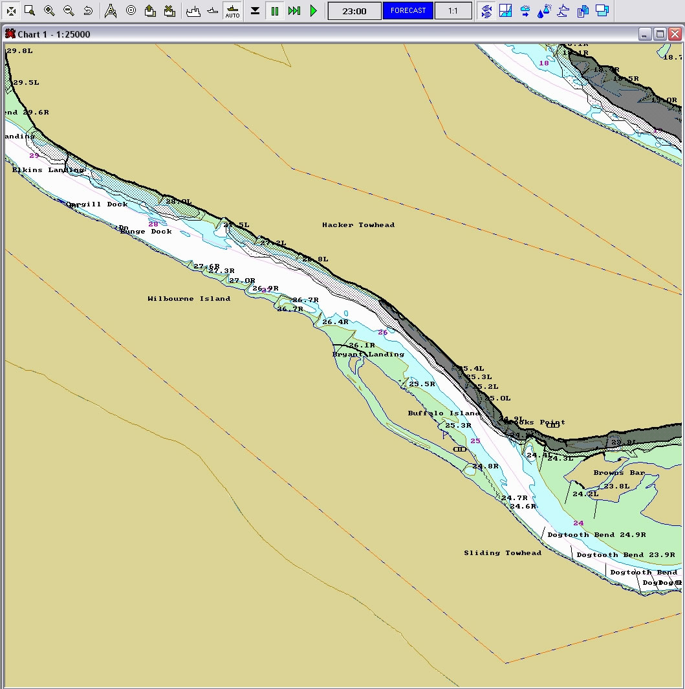This screenshot has height=689, width=685.
Task: Click the 29.8L bank marker
Action: (x=20, y=51)
